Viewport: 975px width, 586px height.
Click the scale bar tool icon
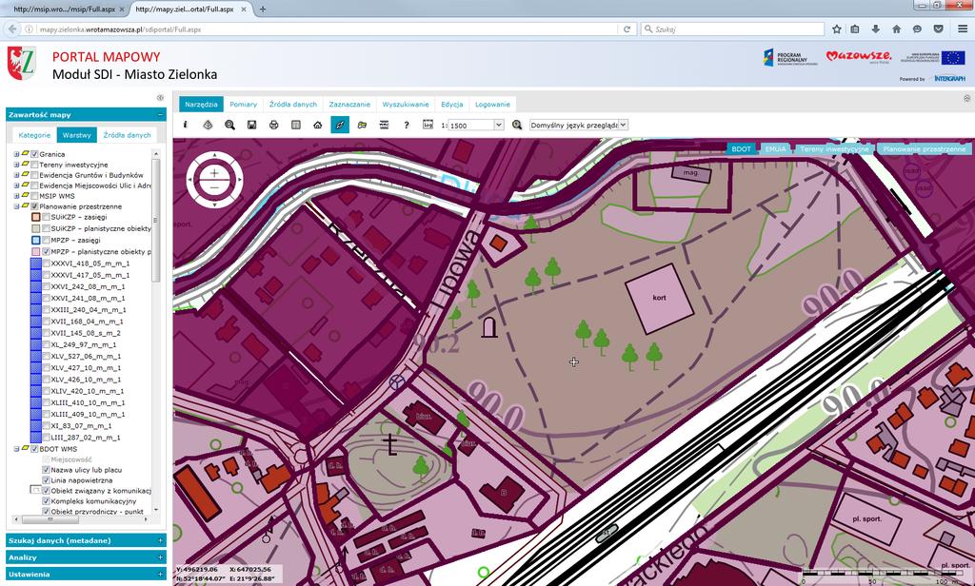[x=385, y=125]
